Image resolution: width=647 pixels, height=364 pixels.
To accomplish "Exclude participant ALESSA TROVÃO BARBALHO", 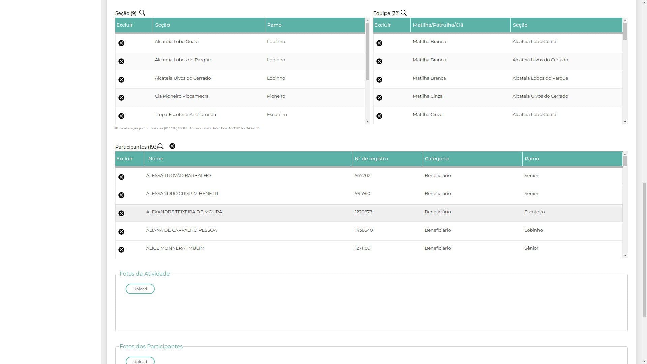I will [121, 177].
